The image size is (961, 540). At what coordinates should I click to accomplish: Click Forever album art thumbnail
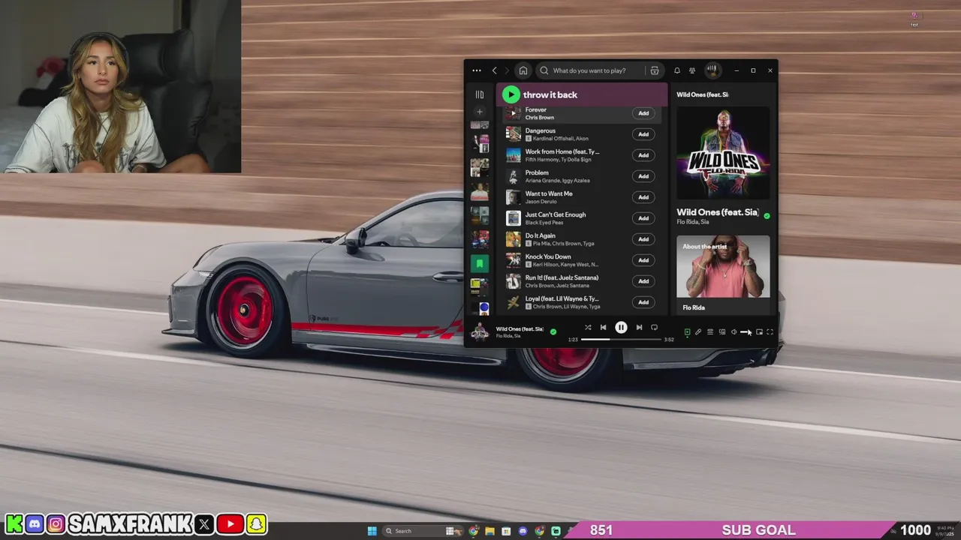pyautogui.click(x=513, y=113)
